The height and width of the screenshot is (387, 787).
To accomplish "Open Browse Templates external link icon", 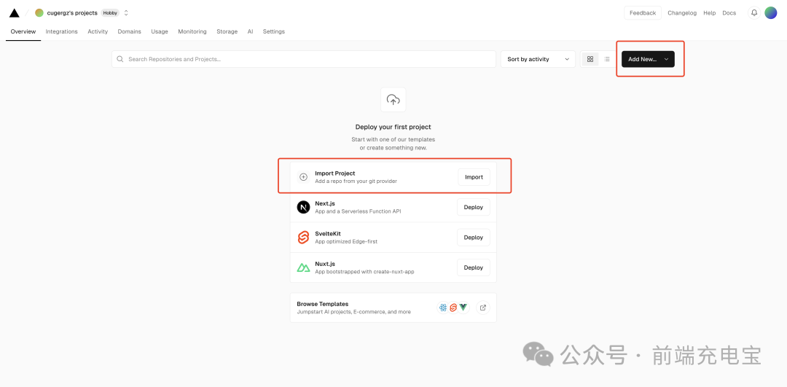I will coord(483,308).
